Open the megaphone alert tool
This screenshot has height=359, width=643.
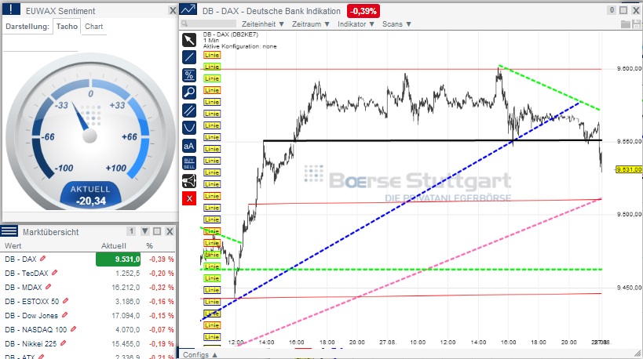(189, 181)
